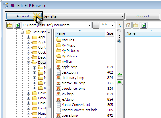
Task: Refresh the remote file listing icon
Action: (x=144, y=25)
